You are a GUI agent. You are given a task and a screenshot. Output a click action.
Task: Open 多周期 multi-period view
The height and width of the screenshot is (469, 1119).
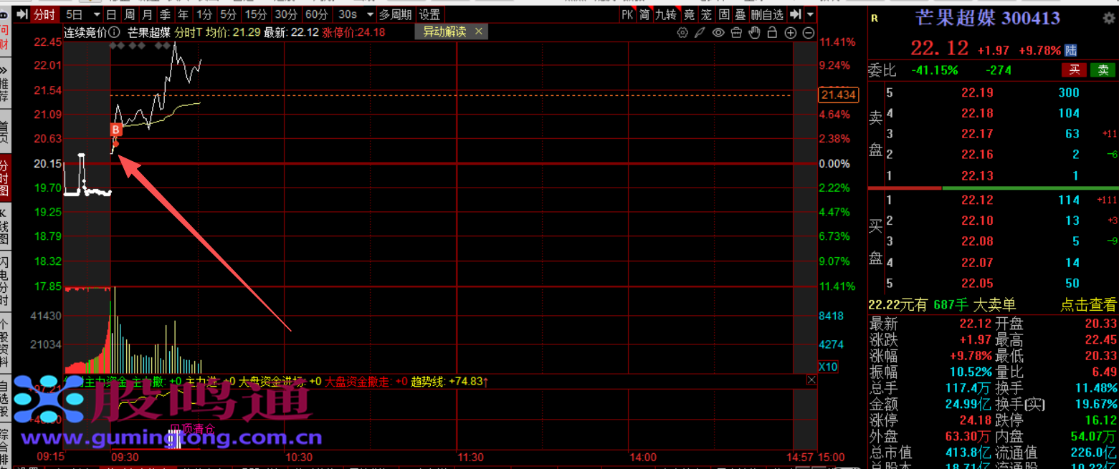point(396,14)
